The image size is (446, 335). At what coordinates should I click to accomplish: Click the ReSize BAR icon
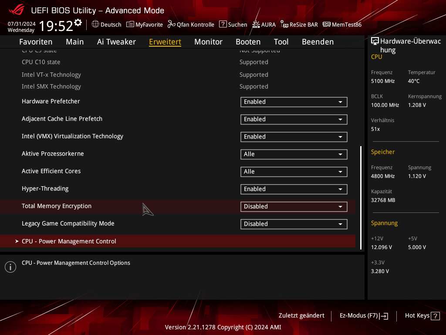[284, 24]
